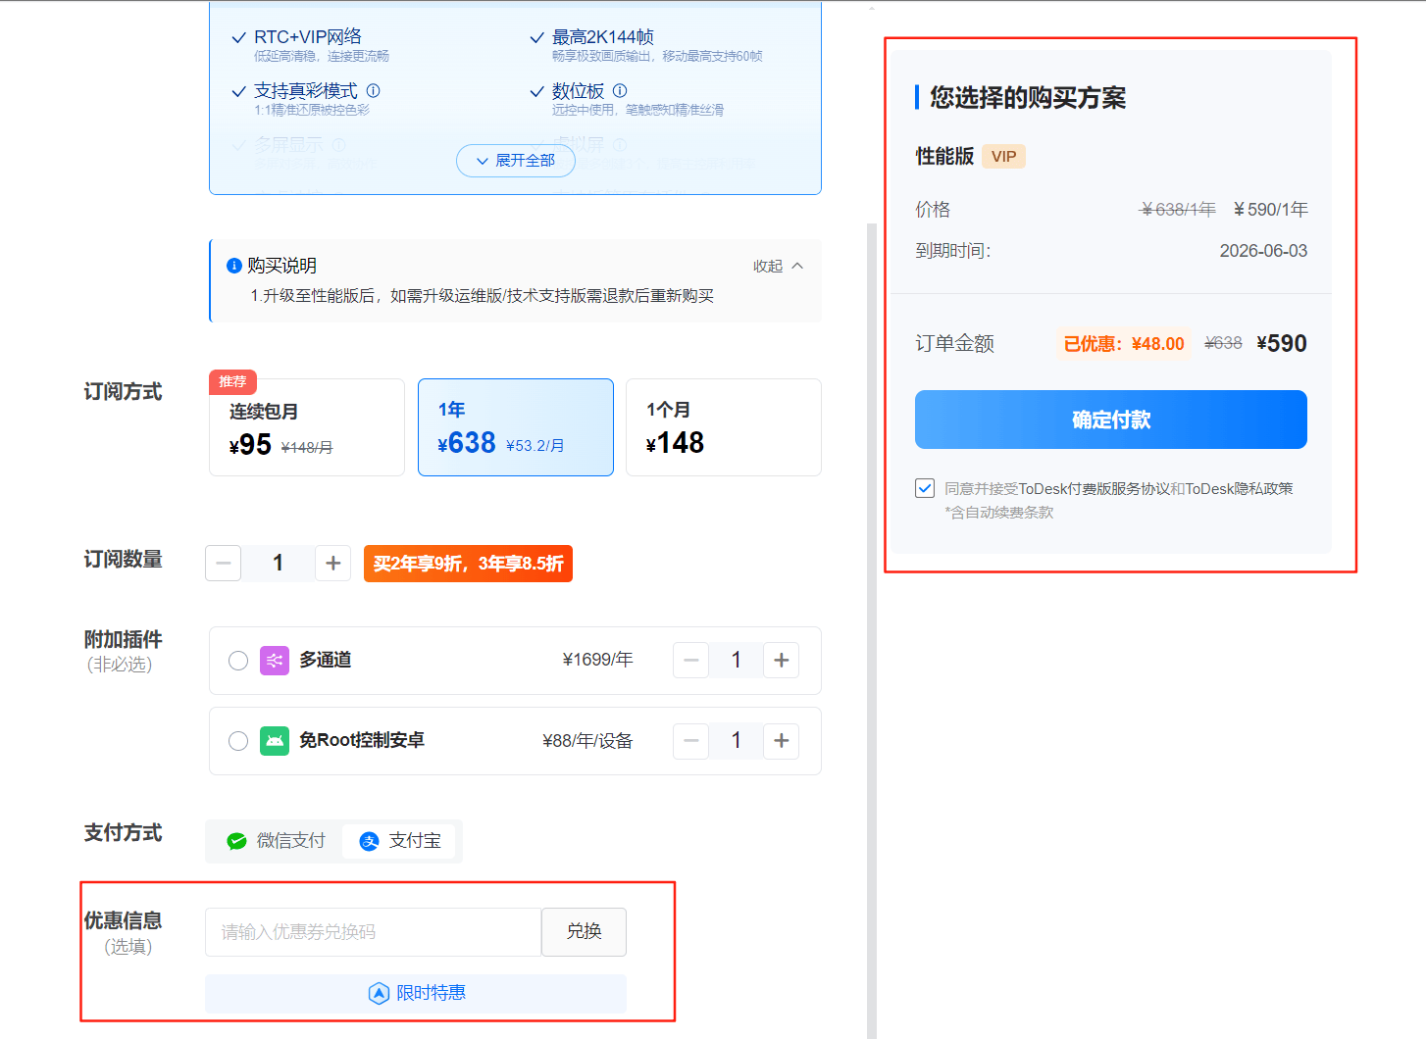Collapse the 购买说明 section via 收起
The image size is (1426, 1039).
[777, 265]
